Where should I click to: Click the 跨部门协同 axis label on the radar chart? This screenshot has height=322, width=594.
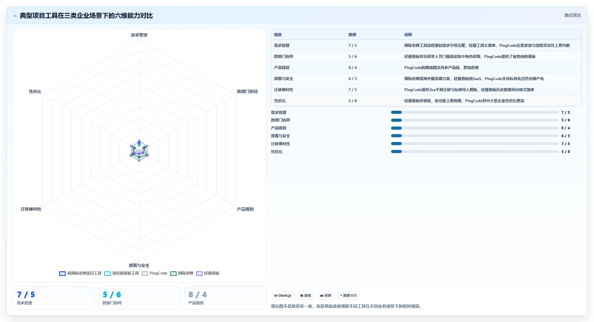(247, 92)
